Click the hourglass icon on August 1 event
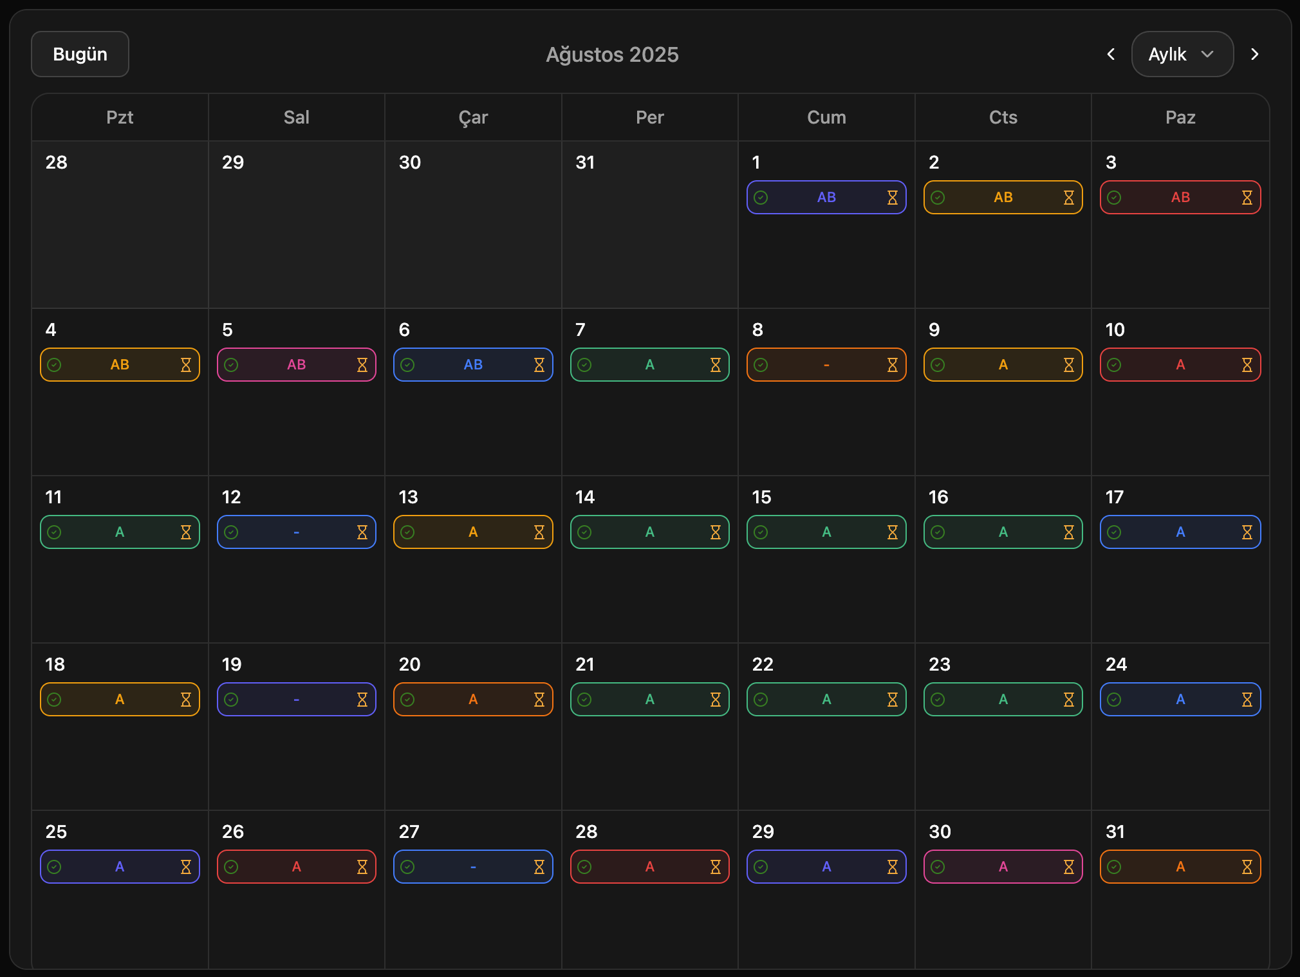Viewport: 1300px width, 977px height. [893, 198]
